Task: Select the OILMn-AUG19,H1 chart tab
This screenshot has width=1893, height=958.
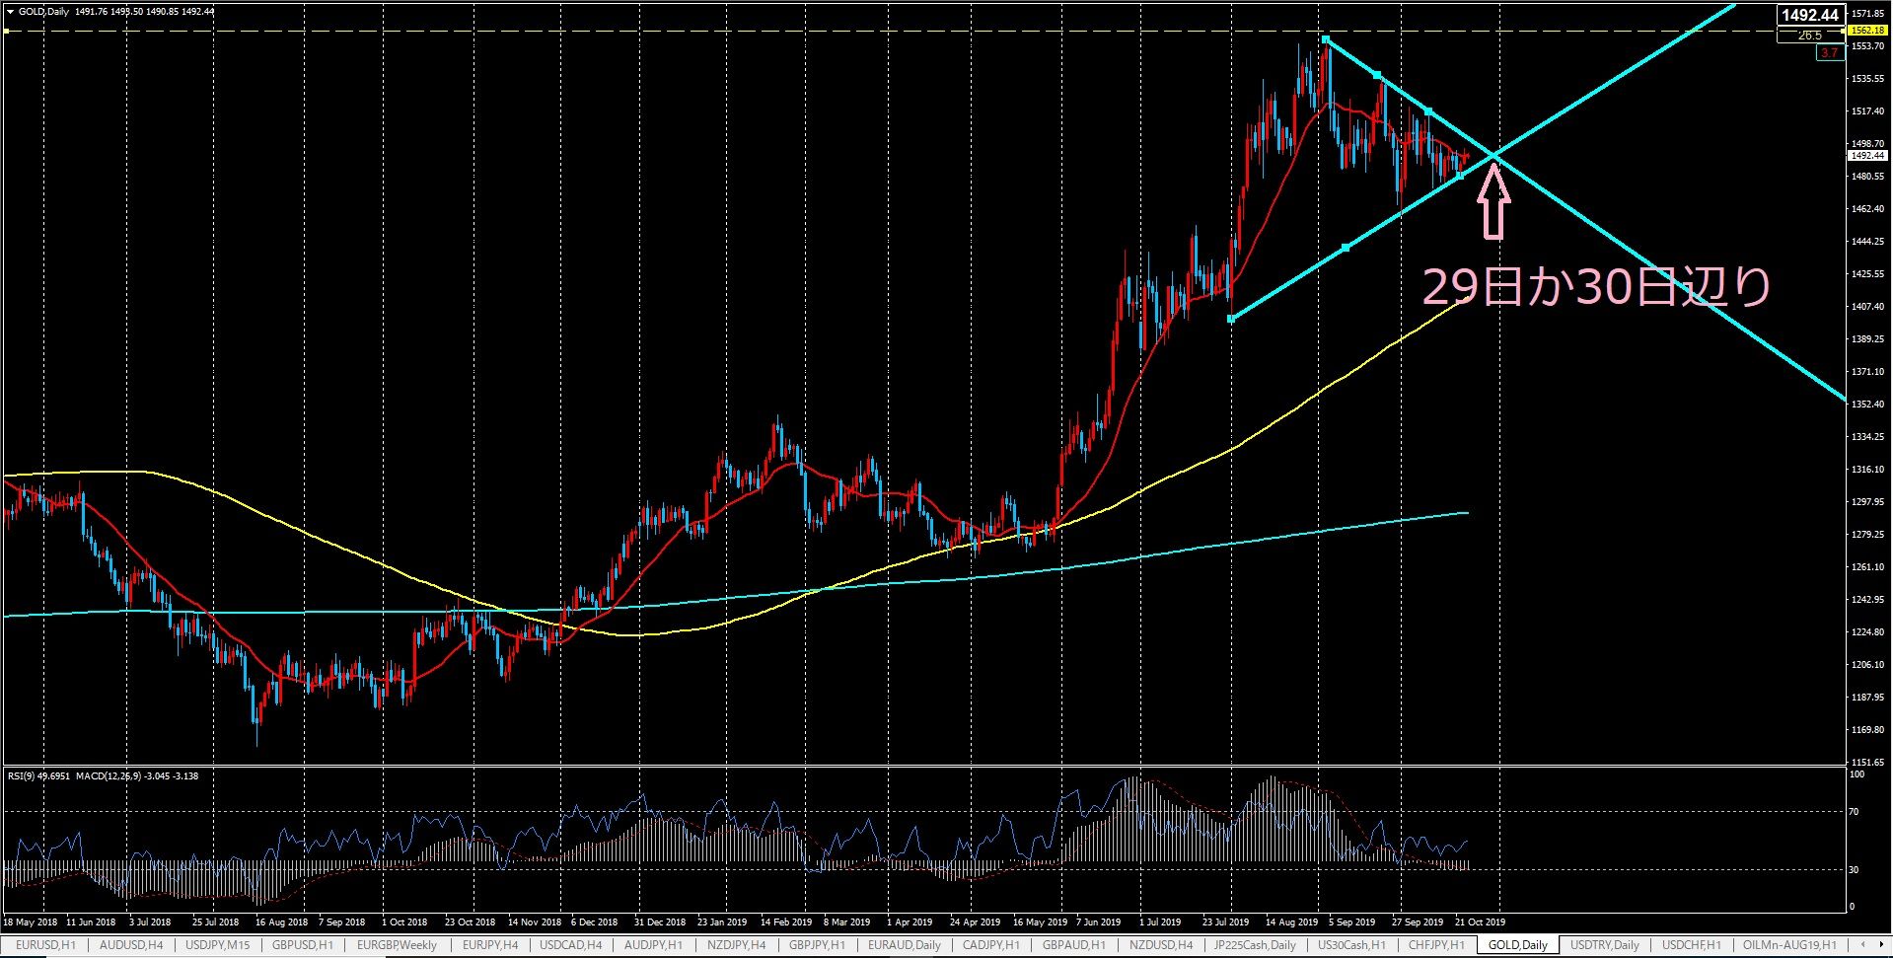Action: coord(1789,945)
